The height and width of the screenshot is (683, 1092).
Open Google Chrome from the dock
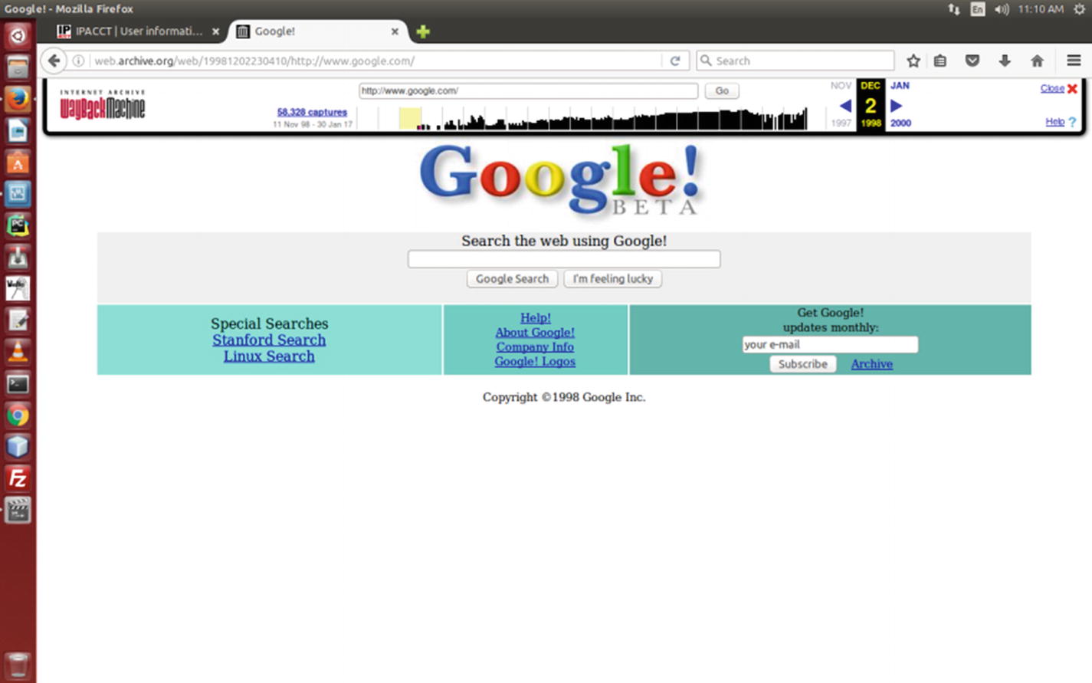(x=18, y=415)
